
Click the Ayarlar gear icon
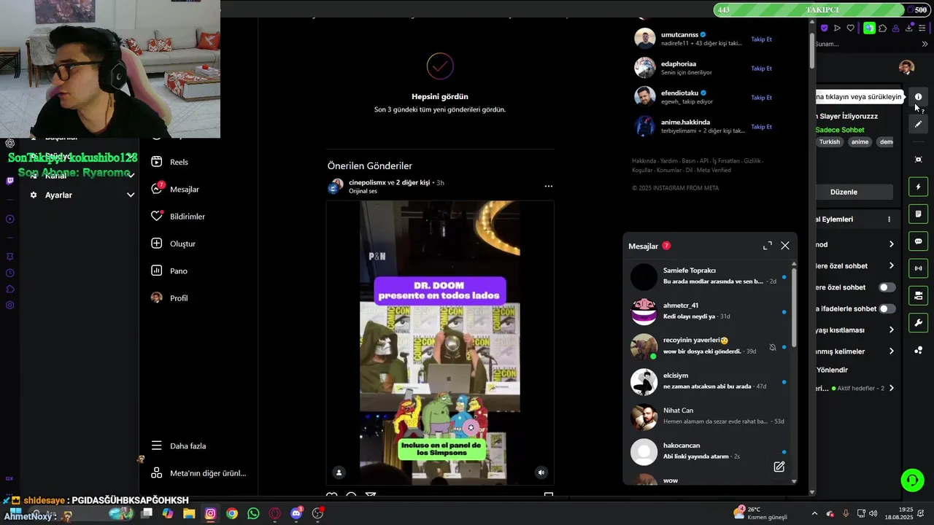(34, 195)
